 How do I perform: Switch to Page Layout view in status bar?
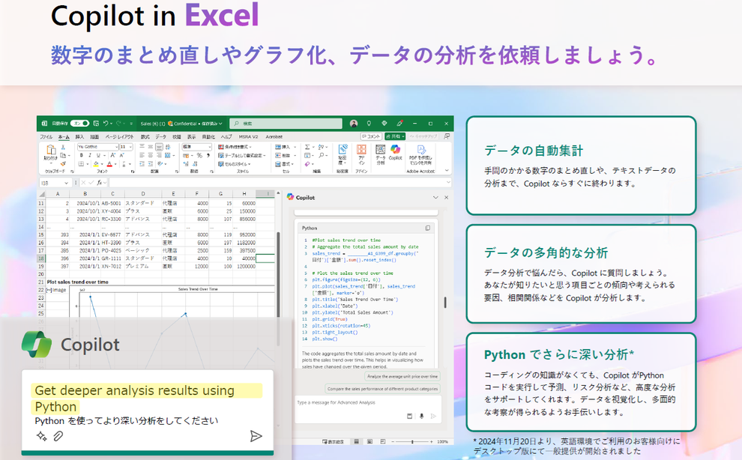[370, 441]
